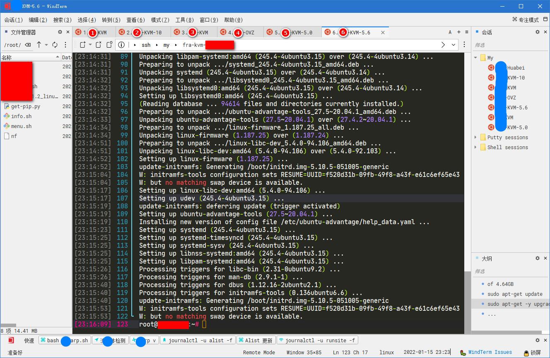
Task: Open file manager panel settings gear
Action: click(60, 32)
